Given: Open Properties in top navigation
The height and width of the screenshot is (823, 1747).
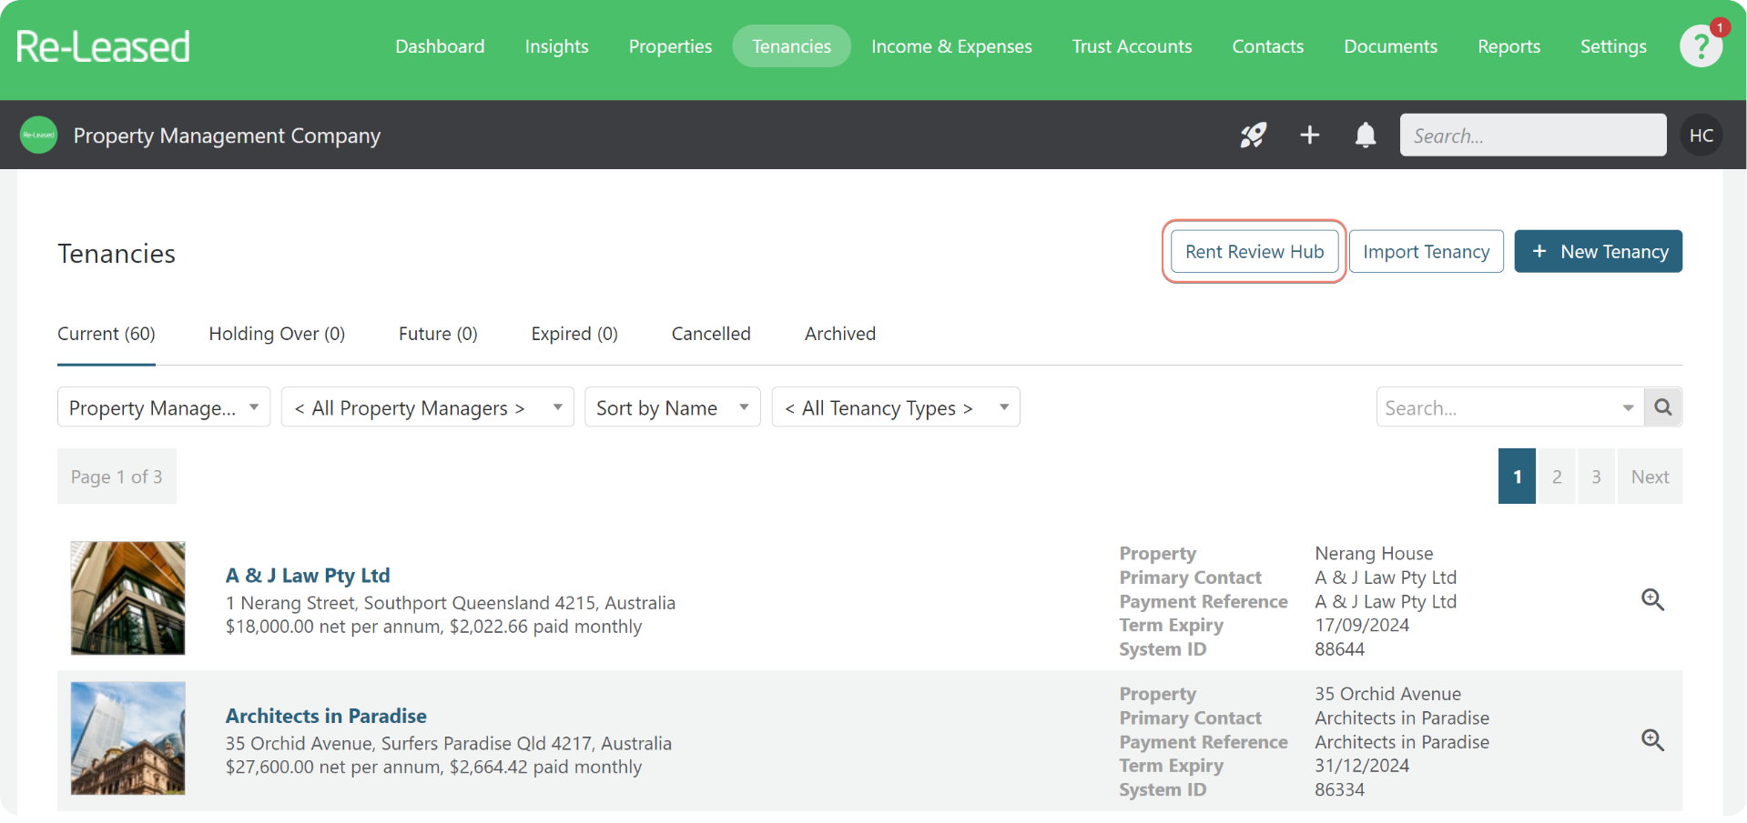Looking at the screenshot, I should coord(670,46).
